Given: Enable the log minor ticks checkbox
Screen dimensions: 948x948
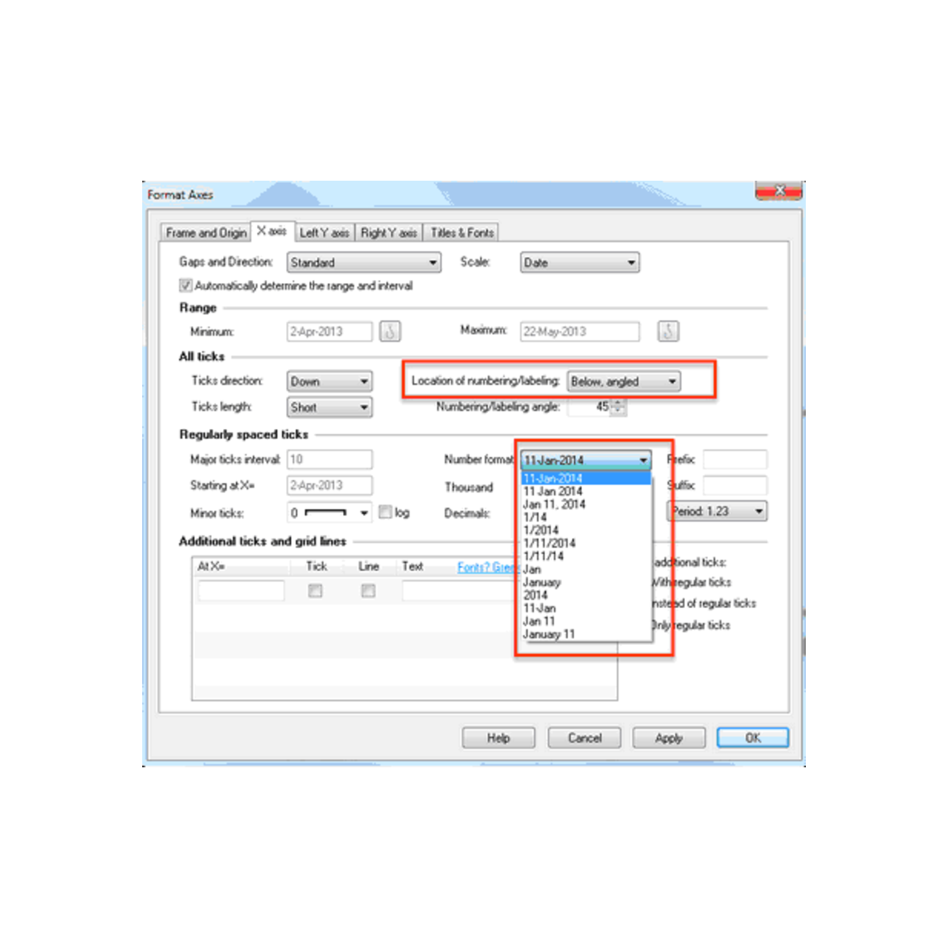Looking at the screenshot, I should [385, 512].
